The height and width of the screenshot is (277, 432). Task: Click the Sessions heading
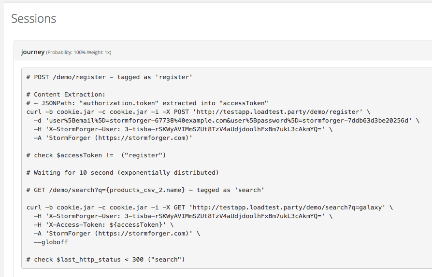(34, 19)
